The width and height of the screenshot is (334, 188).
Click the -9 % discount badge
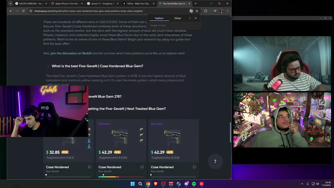point(65,152)
